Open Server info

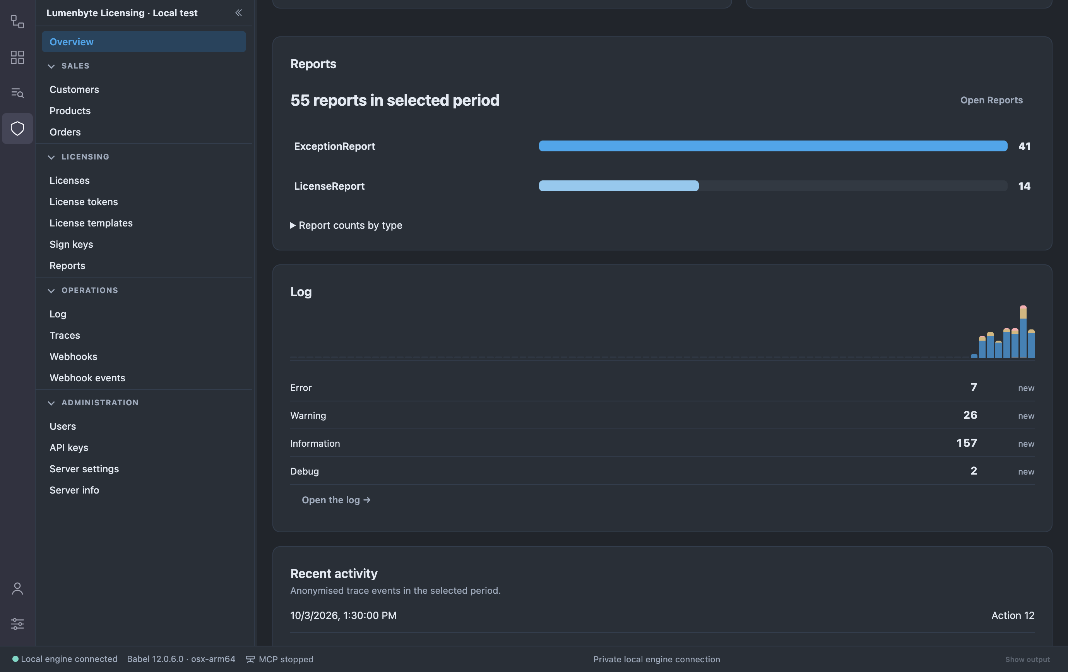click(x=144, y=490)
